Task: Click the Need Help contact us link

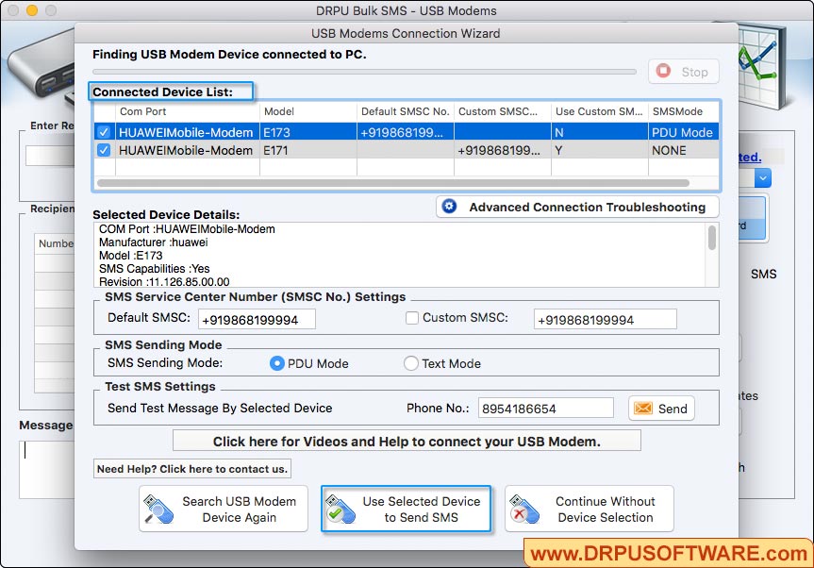Action: pyautogui.click(x=191, y=468)
